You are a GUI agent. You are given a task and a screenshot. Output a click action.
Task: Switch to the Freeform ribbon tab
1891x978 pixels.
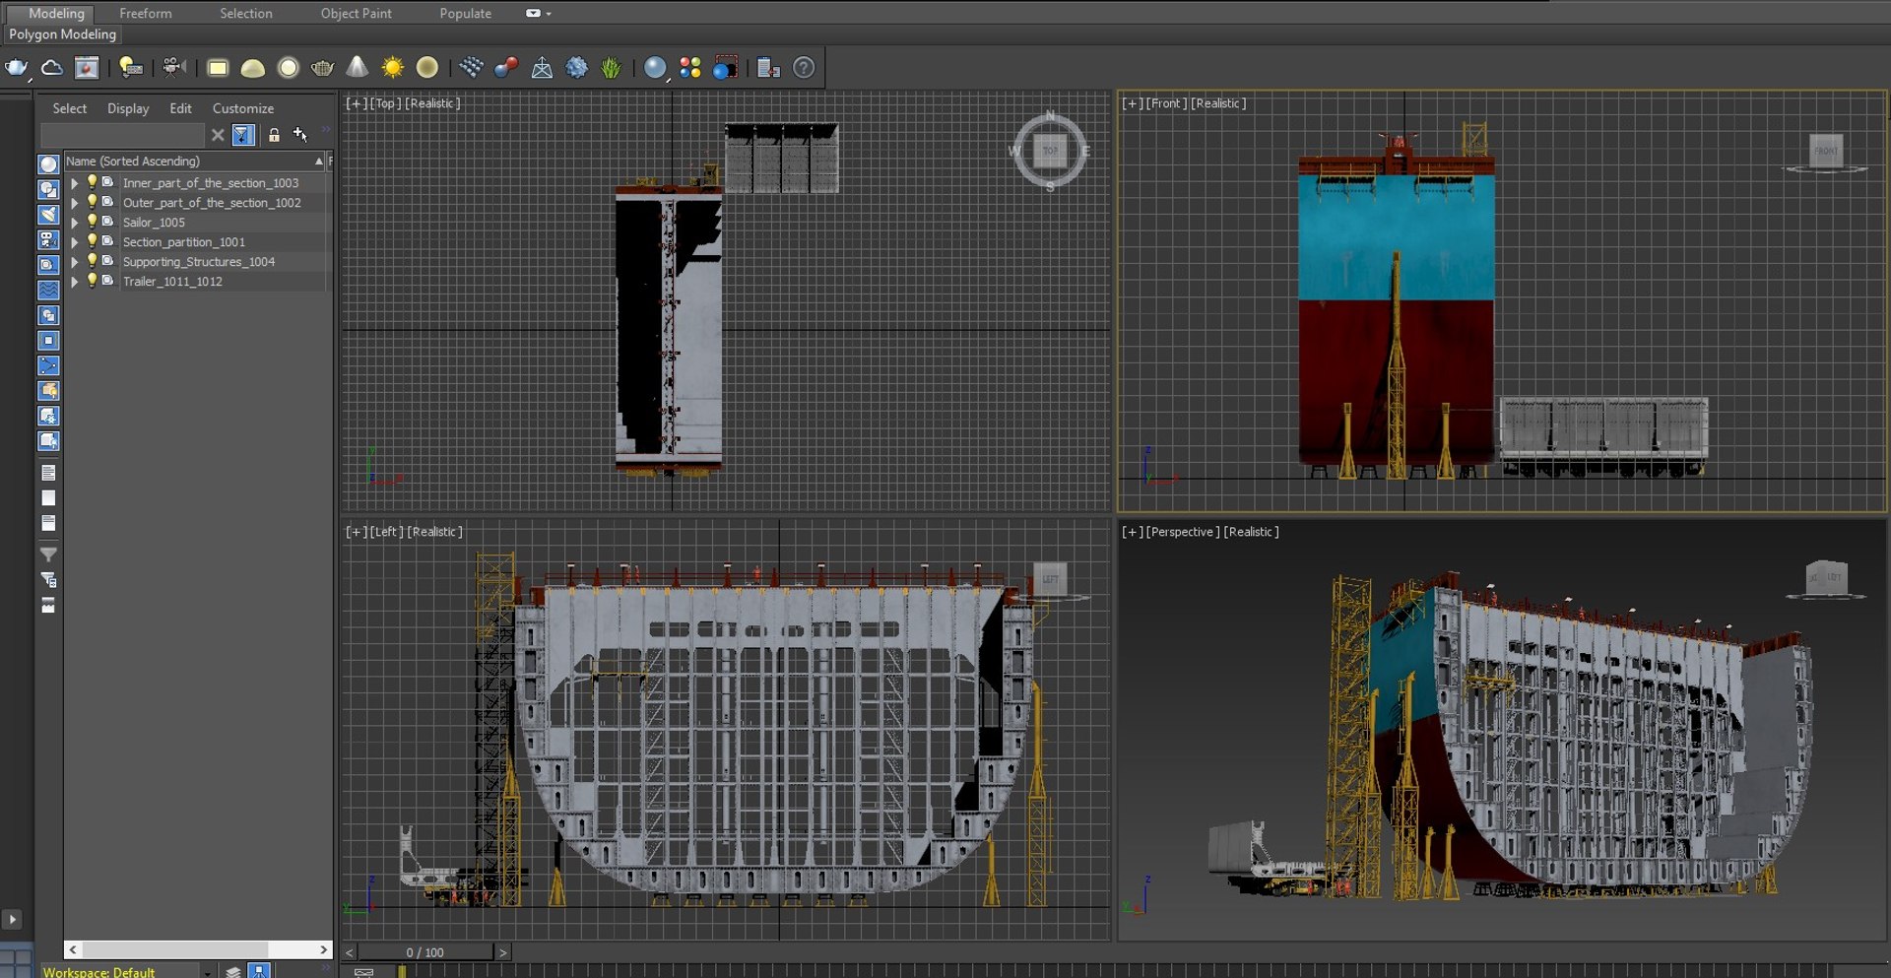146,14
